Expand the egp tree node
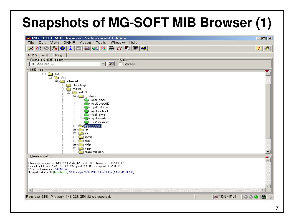 (75, 148)
